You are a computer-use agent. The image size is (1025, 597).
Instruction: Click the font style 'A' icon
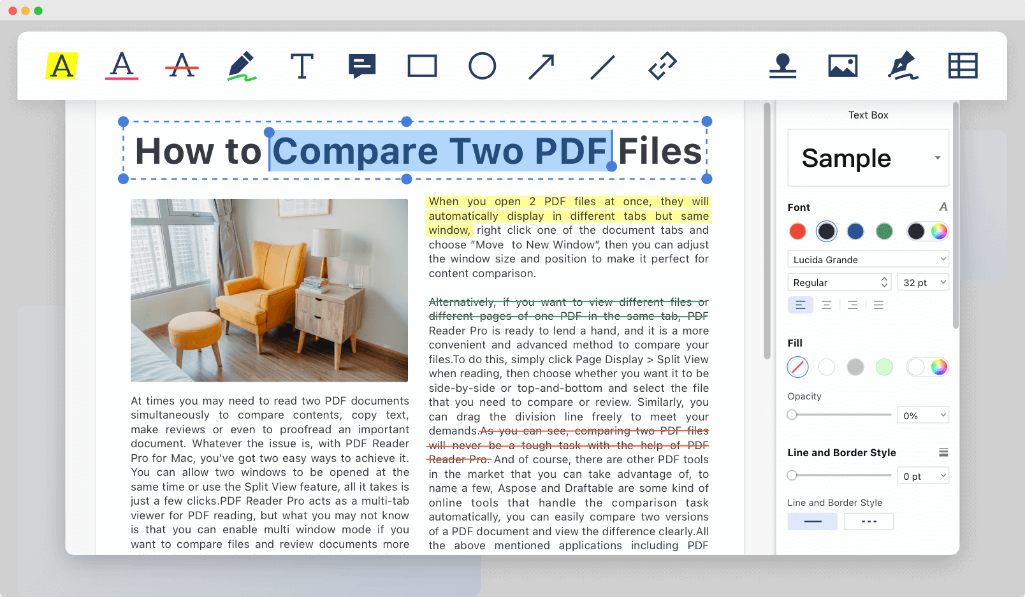point(943,206)
